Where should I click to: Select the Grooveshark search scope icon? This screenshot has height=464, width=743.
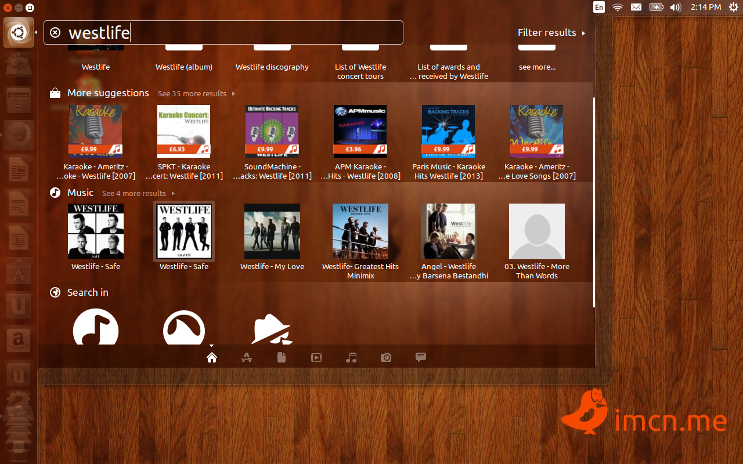point(184,327)
